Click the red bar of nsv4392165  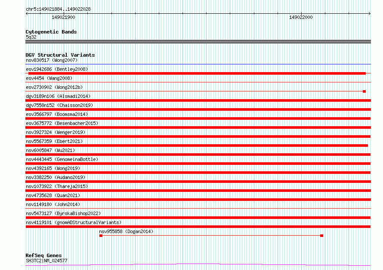click(x=198, y=173)
